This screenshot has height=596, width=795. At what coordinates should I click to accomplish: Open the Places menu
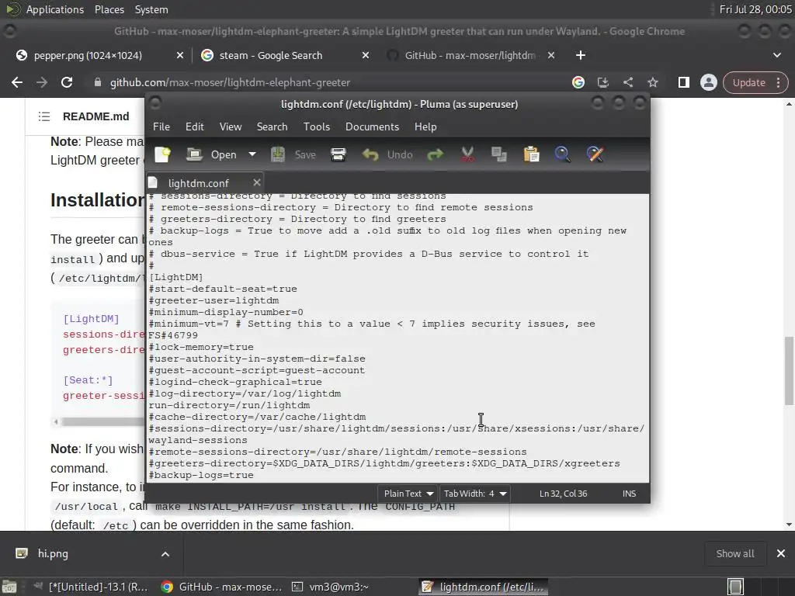109,9
